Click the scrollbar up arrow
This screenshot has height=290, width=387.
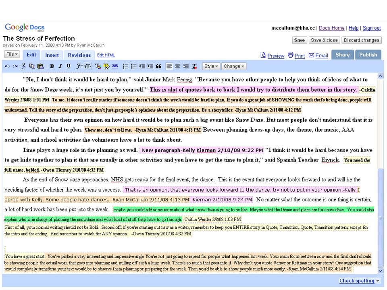pyautogui.click(x=380, y=76)
